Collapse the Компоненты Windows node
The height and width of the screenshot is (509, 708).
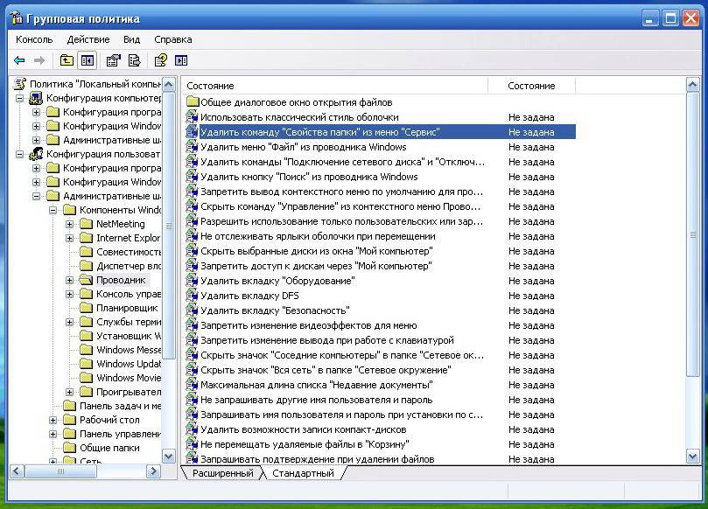coord(53,210)
